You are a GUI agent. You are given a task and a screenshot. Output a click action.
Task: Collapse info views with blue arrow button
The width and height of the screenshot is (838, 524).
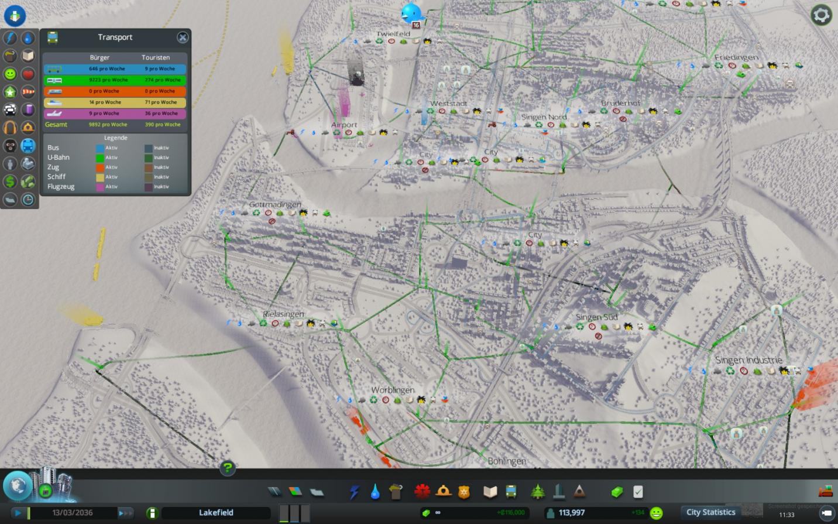15,16
